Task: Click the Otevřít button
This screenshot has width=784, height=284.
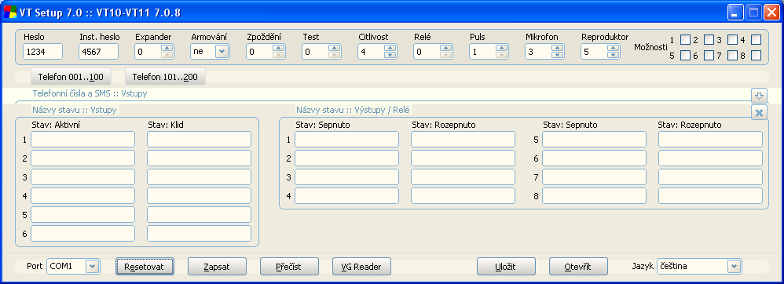Action: [x=578, y=267]
